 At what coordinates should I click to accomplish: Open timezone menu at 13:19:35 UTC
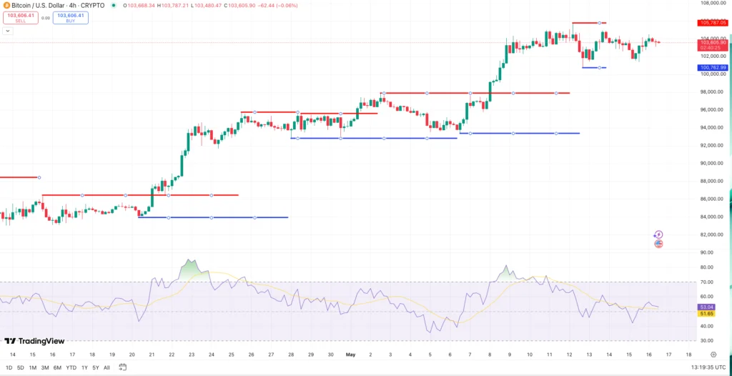click(x=708, y=367)
